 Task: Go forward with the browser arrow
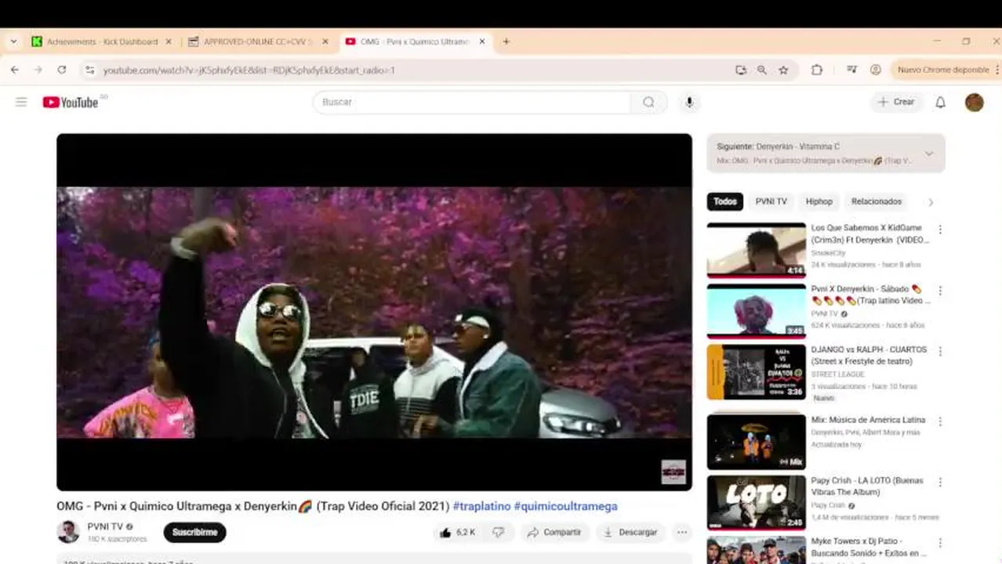(38, 70)
